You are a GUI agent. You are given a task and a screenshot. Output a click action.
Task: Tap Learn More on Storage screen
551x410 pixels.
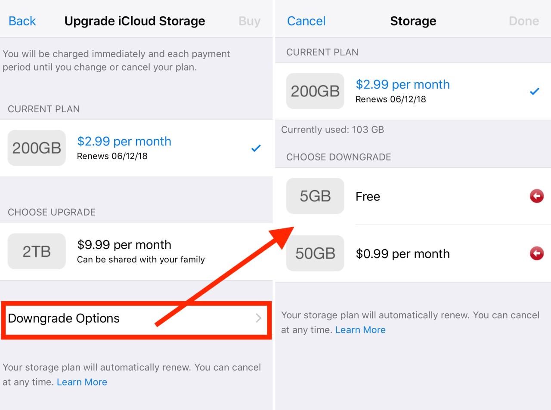pyautogui.click(x=360, y=330)
